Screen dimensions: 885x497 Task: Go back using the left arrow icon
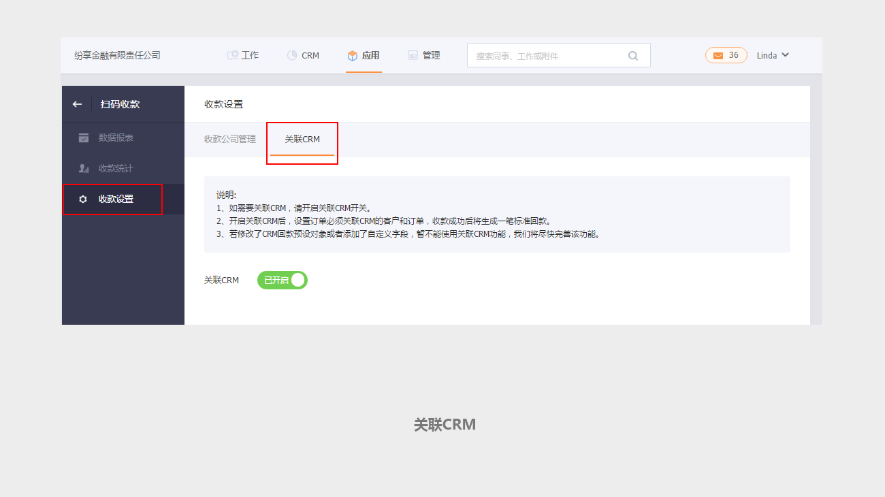(x=77, y=104)
